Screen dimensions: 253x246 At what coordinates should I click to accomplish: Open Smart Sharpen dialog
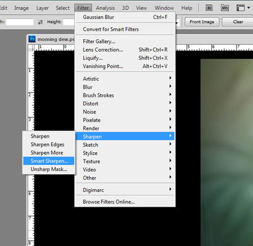tap(49, 161)
